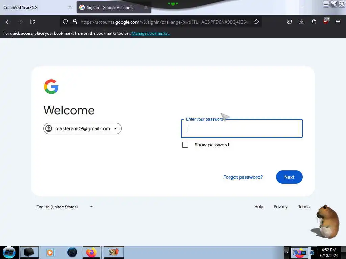Focus the Enter your password field
The image size is (346, 259).
[x=242, y=128]
